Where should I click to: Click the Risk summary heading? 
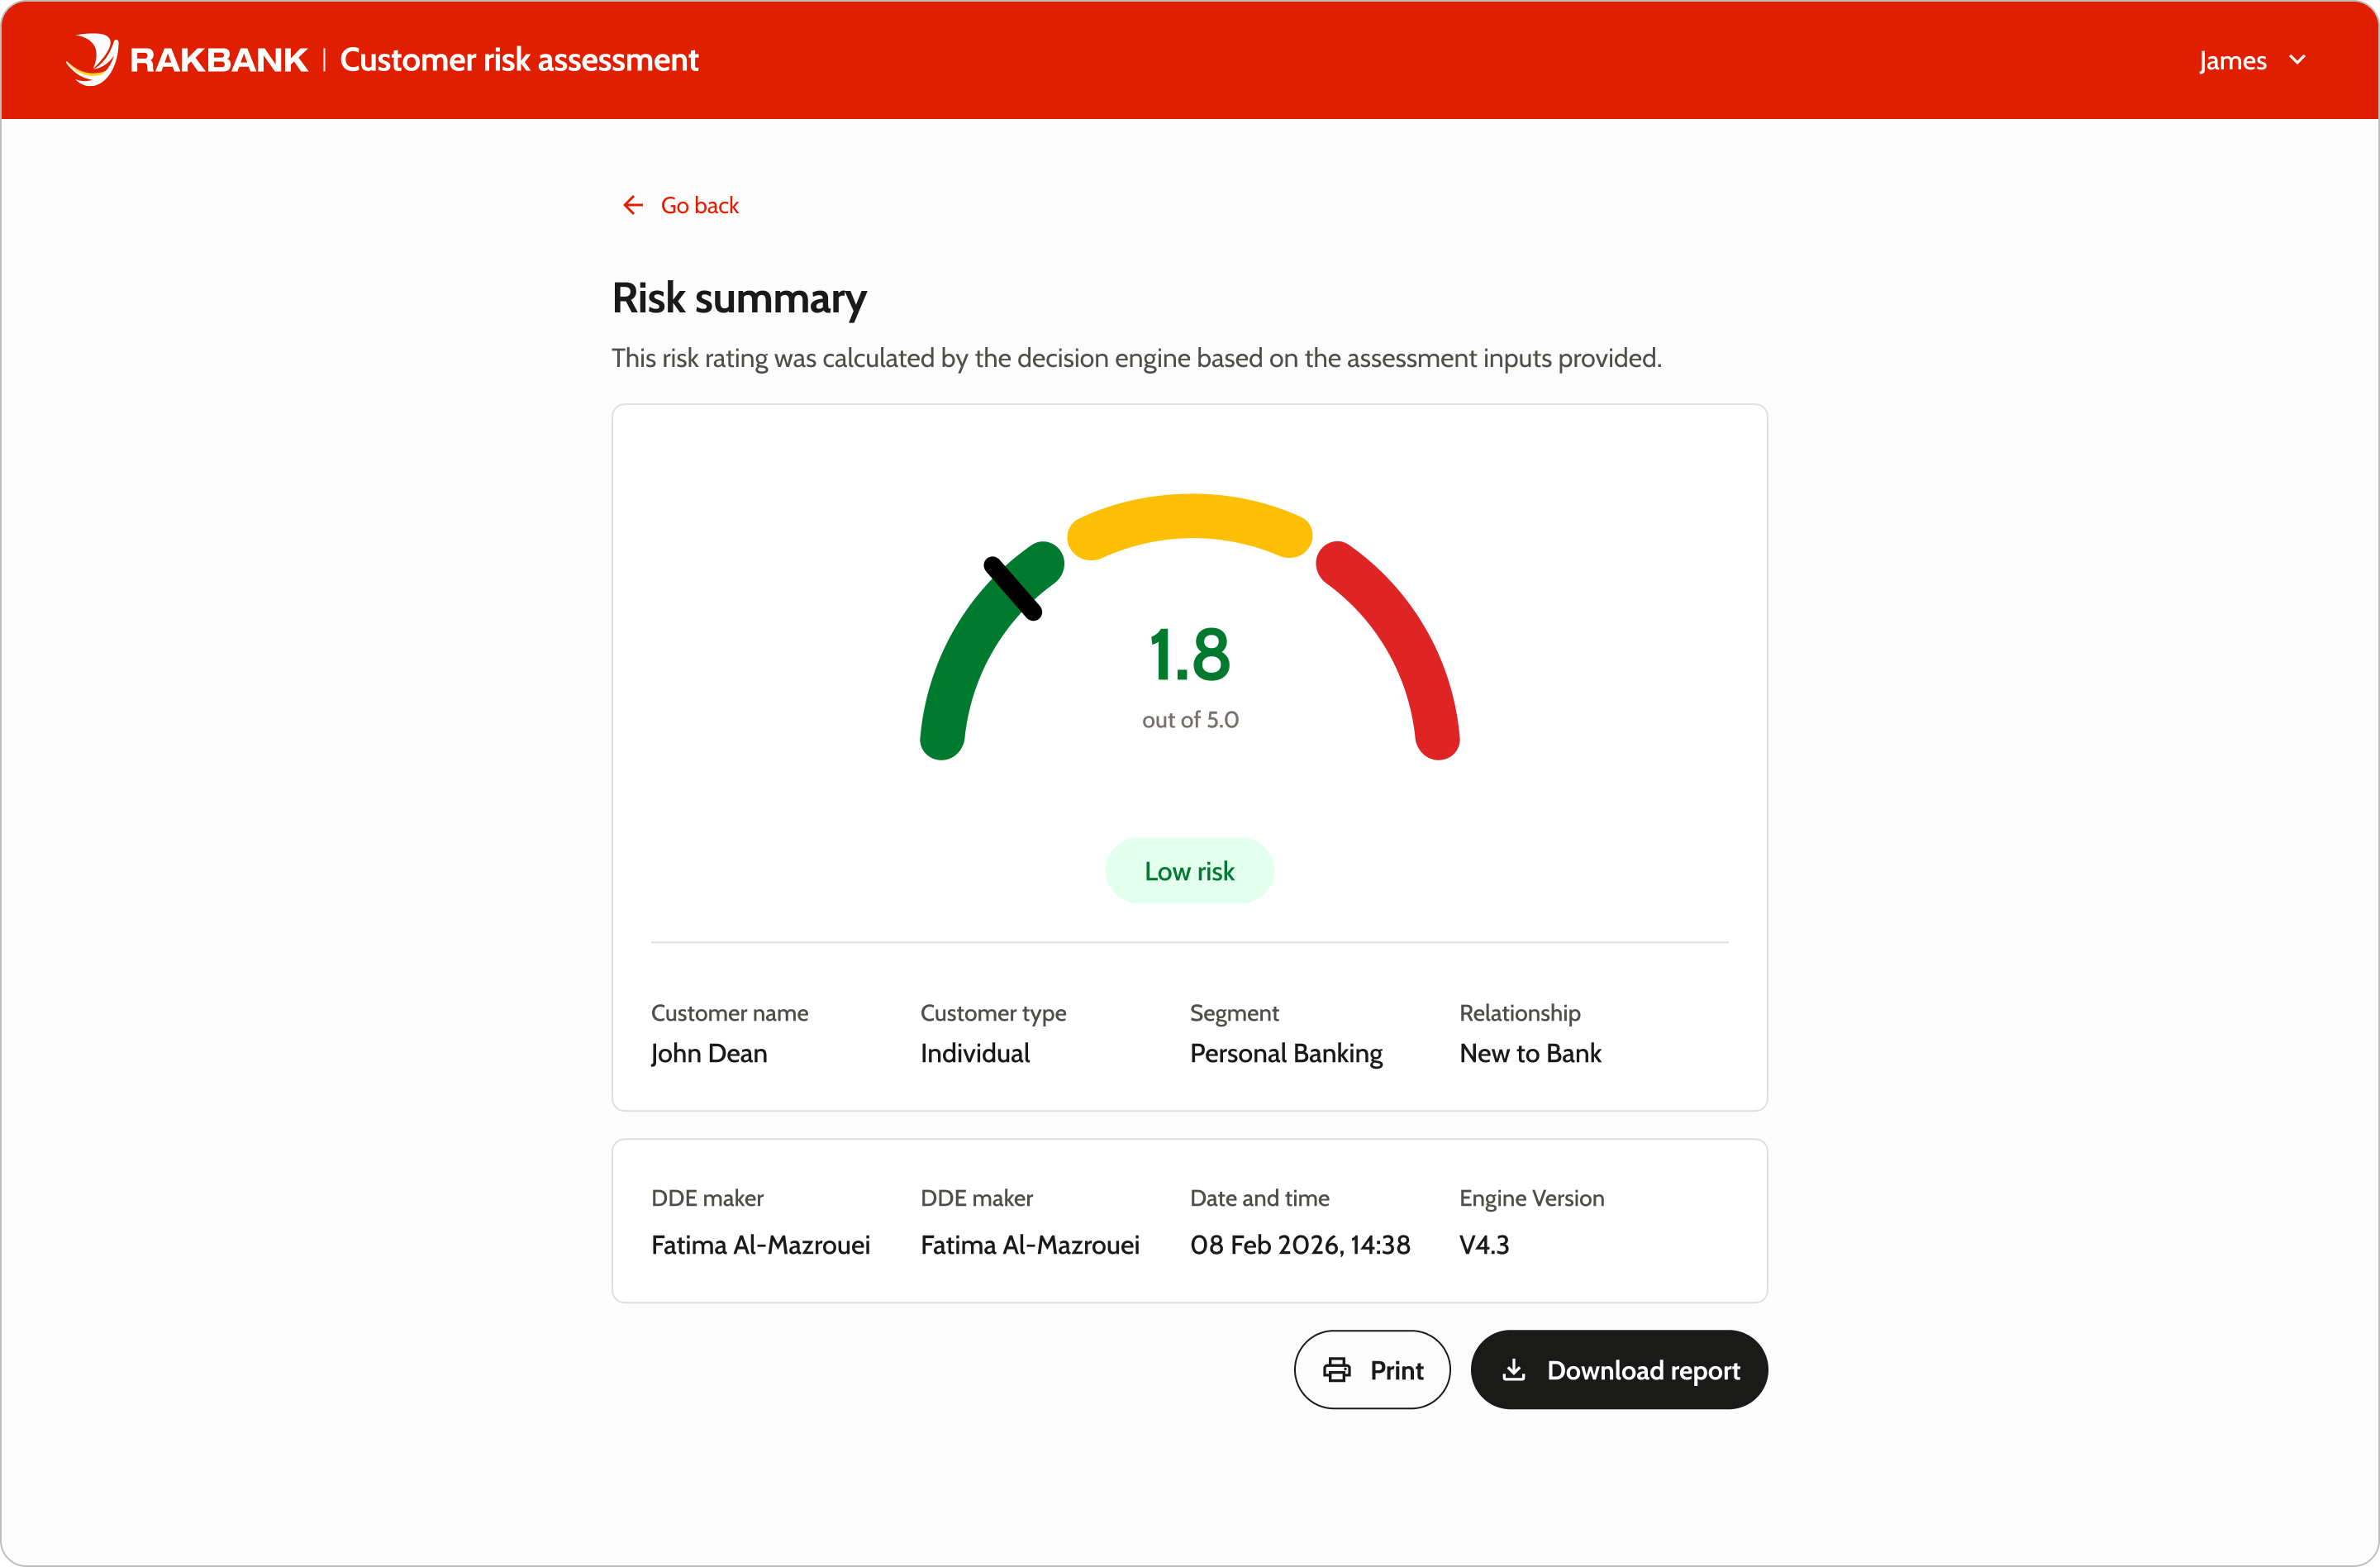(x=739, y=299)
